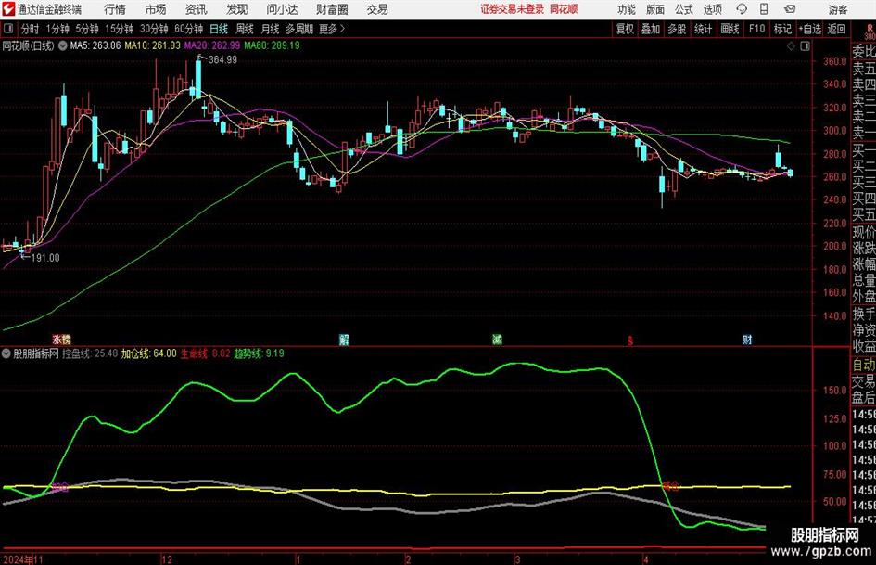
Task: Click the 364.99 high price label
Action: (x=222, y=60)
